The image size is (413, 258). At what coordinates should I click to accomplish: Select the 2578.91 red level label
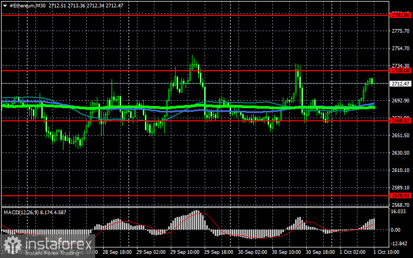(x=400, y=195)
